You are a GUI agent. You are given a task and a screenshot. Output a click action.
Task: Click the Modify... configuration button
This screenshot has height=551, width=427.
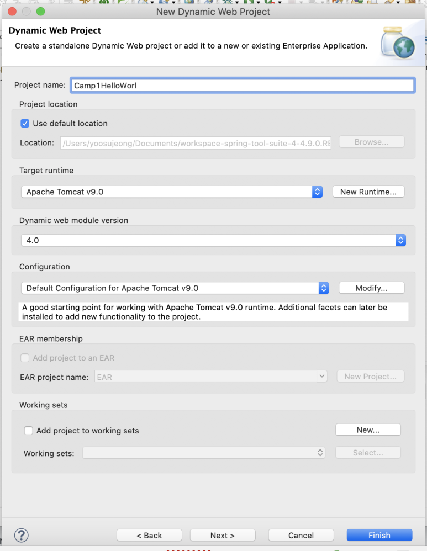[371, 288]
